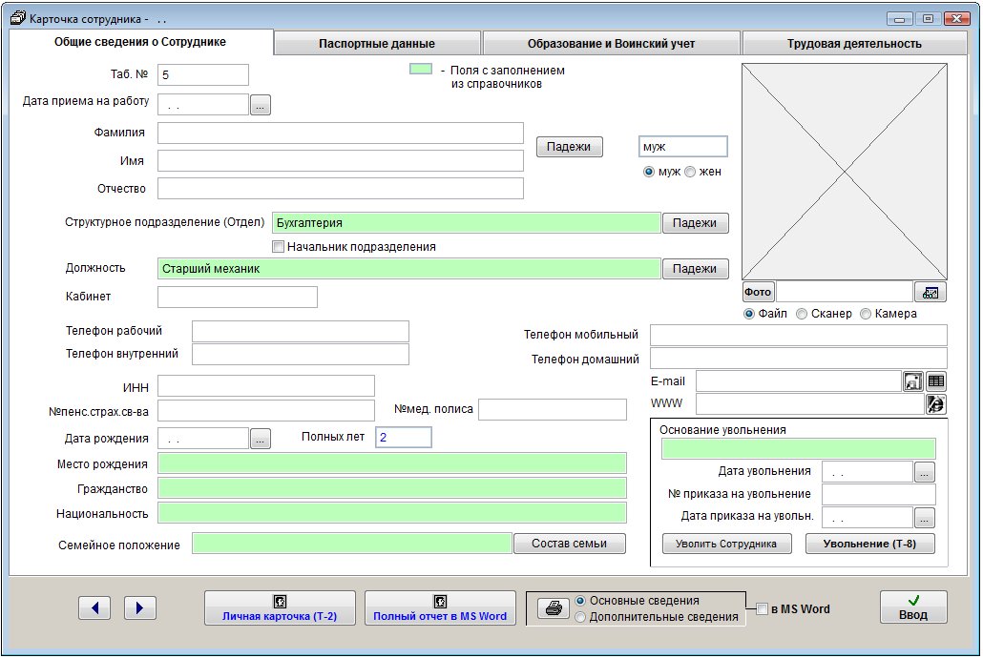Viewport: 983px width, 658px height.
Task: Click the WWW input field
Action: point(810,404)
